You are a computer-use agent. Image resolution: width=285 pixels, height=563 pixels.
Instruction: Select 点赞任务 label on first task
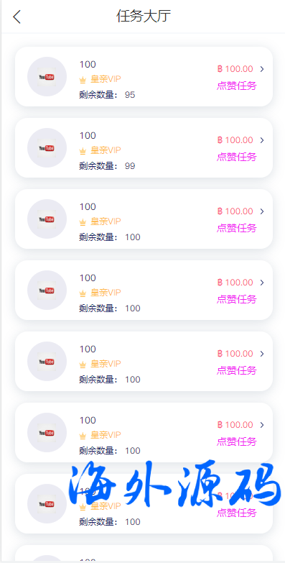point(237,86)
